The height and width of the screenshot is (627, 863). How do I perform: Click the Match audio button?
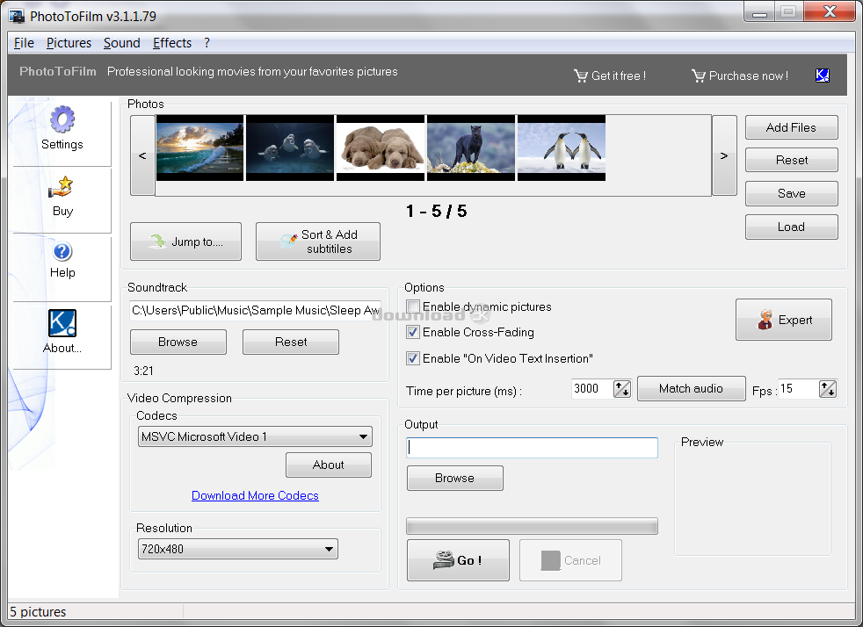[x=692, y=389]
